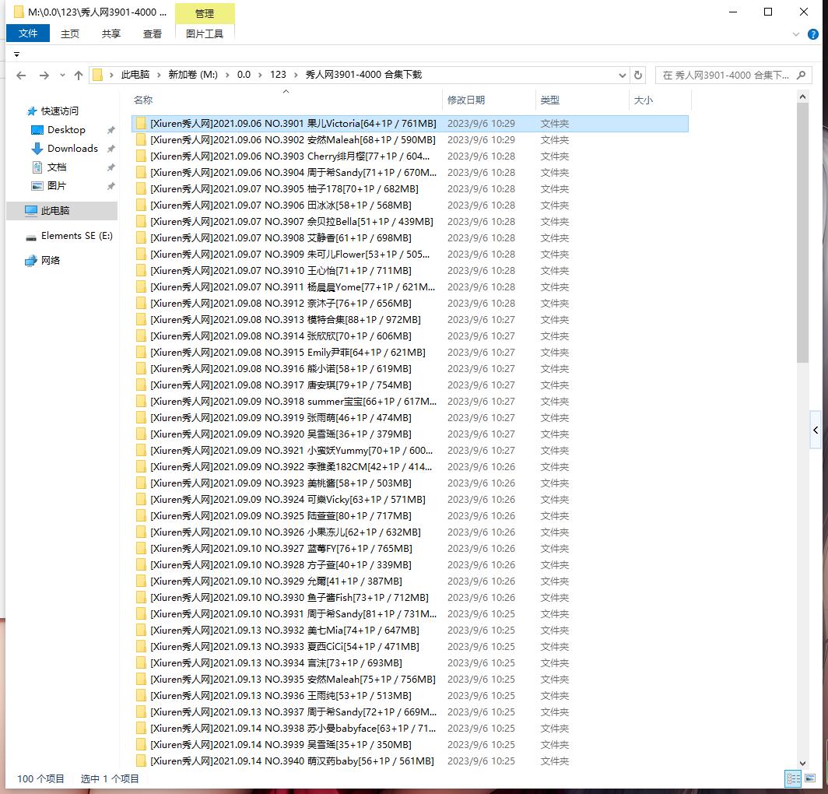
Task: Expand the chevron after 123 in breadcrumb
Action: point(296,75)
